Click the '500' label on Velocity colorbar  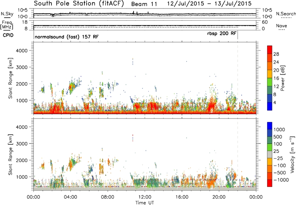[x=278, y=137]
